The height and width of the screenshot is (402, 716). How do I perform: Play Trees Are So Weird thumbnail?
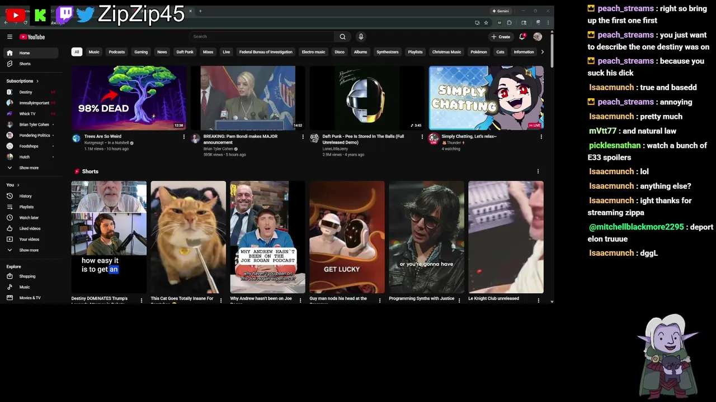pos(129,98)
